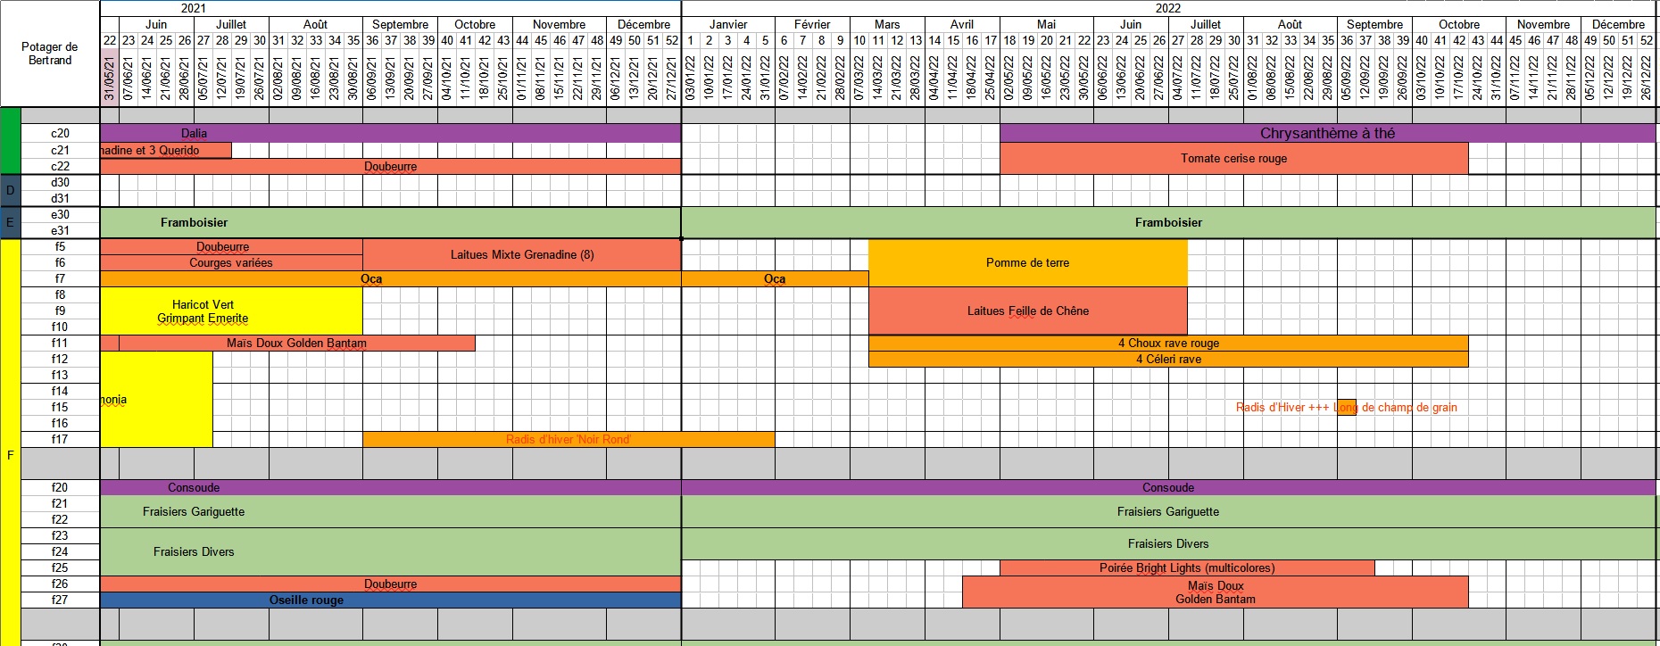Click 'Laitues Mixte Grenadine (8)' block
This screenshot has width=1660, height=646.
(x=522, y=255)
